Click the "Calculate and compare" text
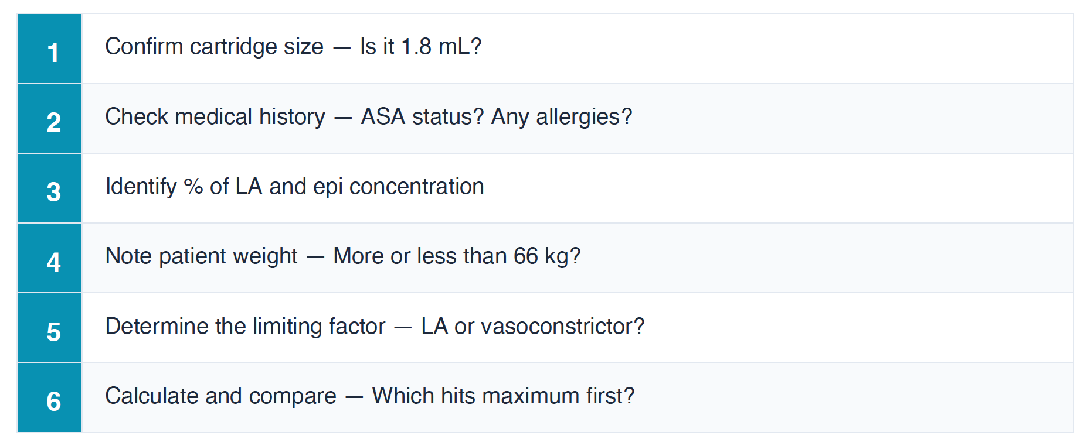This screenshot has width=1087, height=446. 220,396
